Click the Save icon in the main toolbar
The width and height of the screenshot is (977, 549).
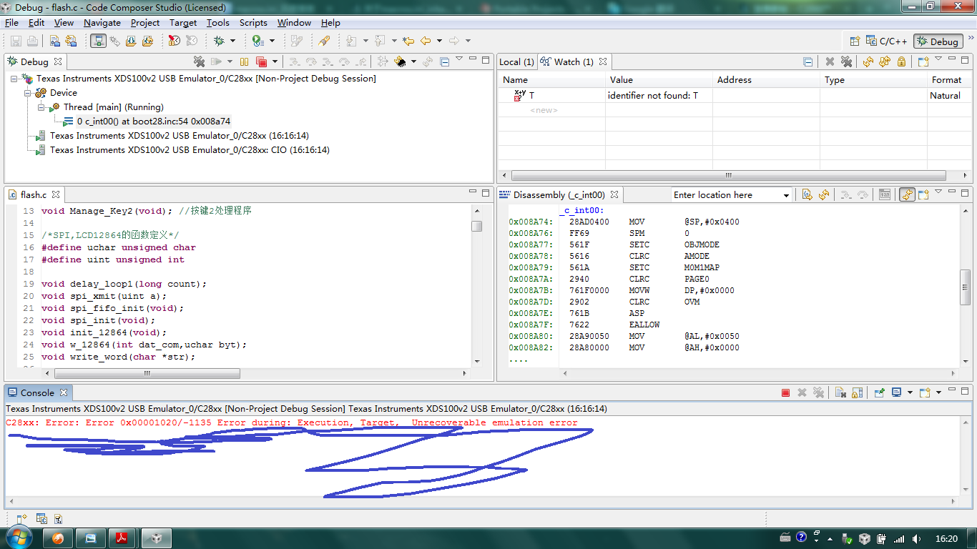point(15,41)
